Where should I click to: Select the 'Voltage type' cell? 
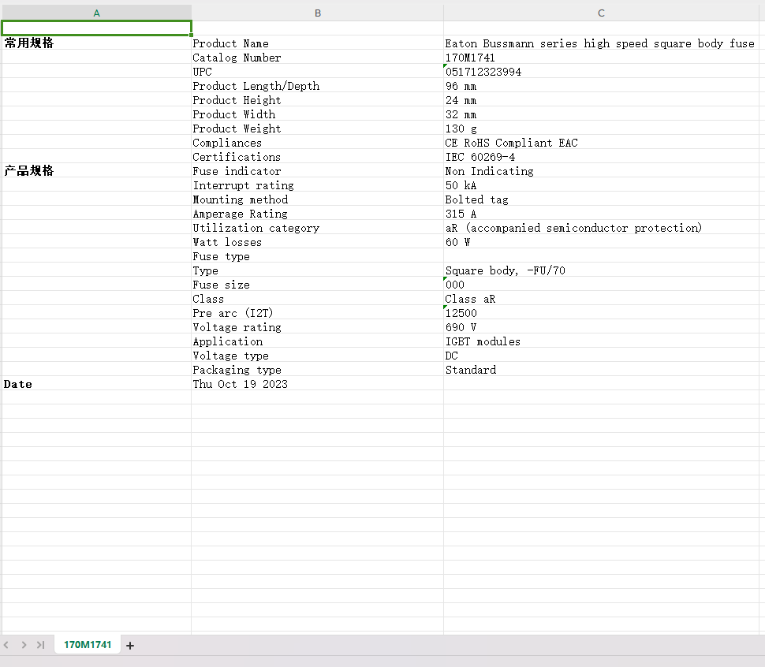(x=318, y=356)
